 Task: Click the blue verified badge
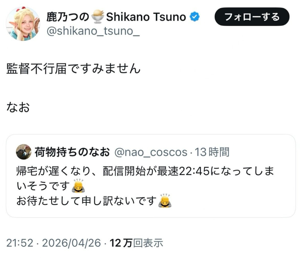195,17
